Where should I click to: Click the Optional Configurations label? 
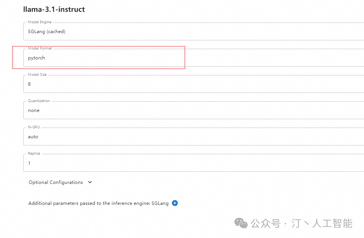(56, 182)
